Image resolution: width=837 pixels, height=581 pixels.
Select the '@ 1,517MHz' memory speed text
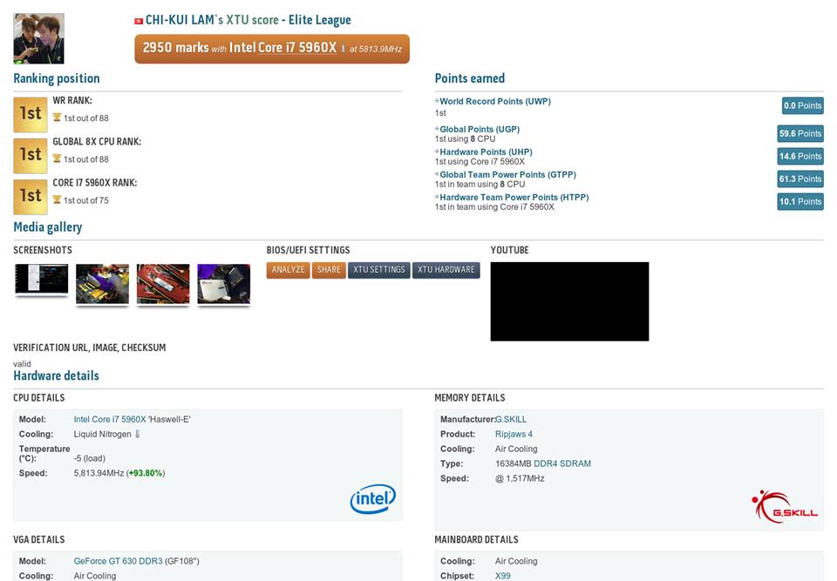point(520,478)
